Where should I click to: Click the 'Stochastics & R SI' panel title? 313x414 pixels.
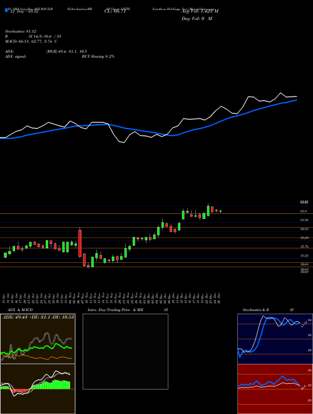coord(268,310)
